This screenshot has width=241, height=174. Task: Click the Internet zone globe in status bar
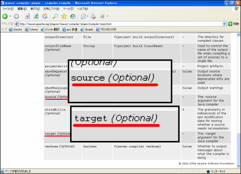(208, 171)
